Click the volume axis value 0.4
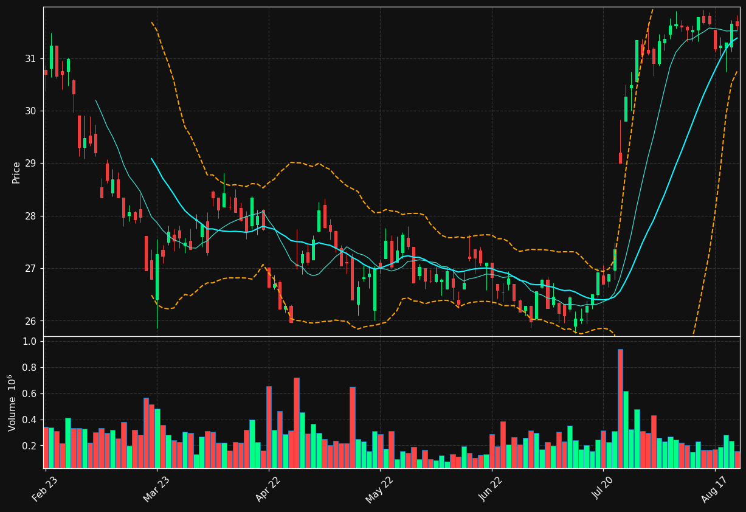 coord(29,420)
